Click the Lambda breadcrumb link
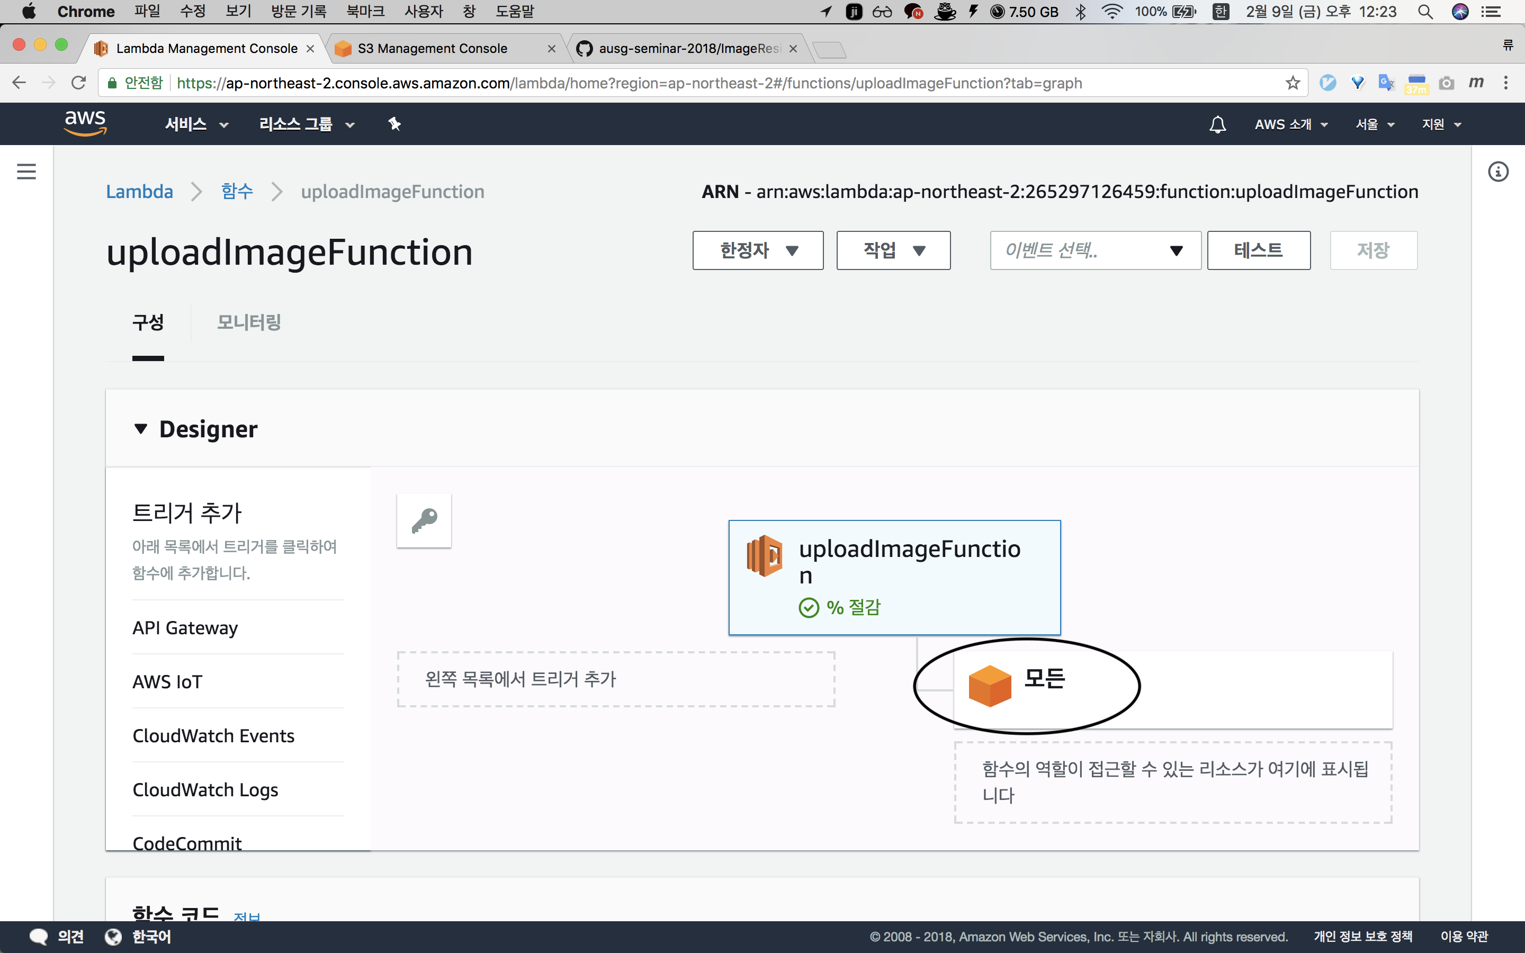1525x953 pixels. coord(139,192)
